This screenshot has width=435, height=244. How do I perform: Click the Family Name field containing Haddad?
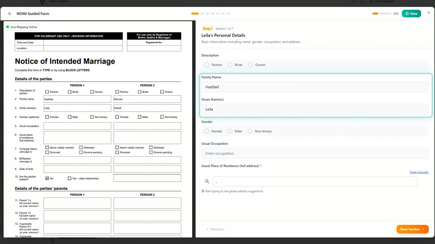[x=315, y=87]
